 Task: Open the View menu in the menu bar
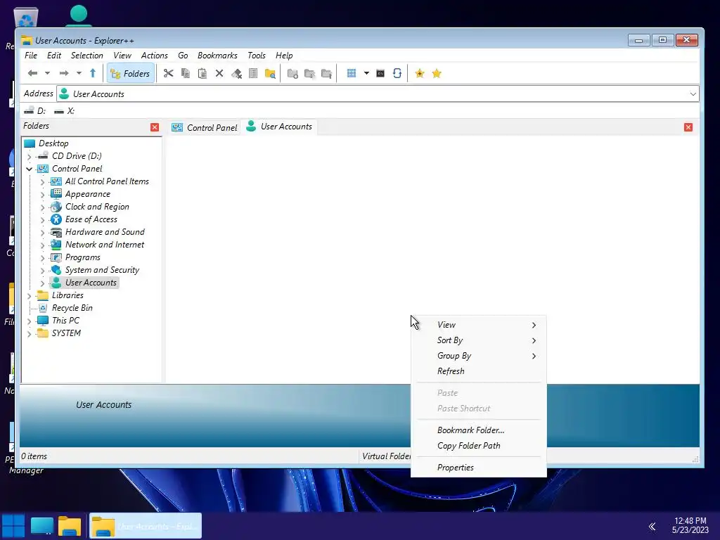(122, 56)
